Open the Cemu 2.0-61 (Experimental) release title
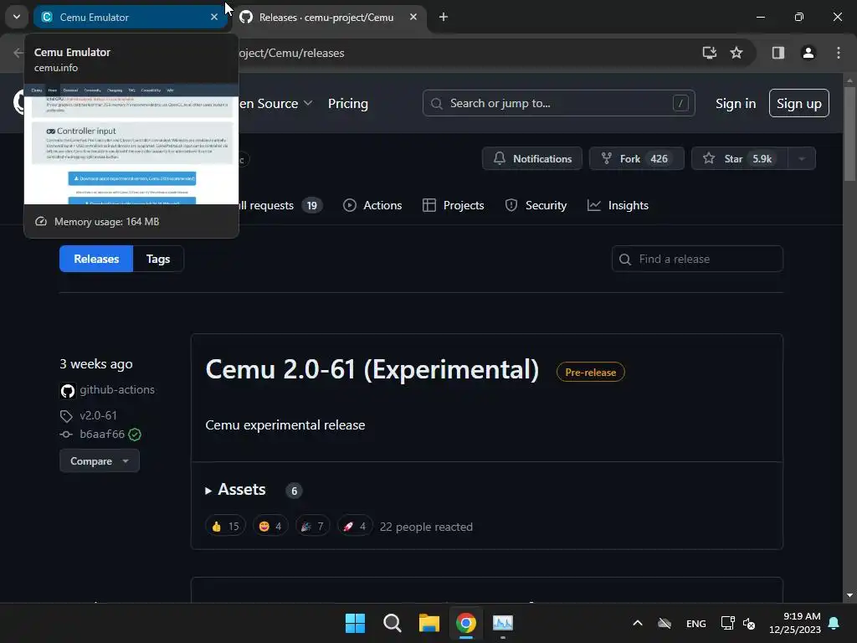857x643 pixels. point(372,369)
